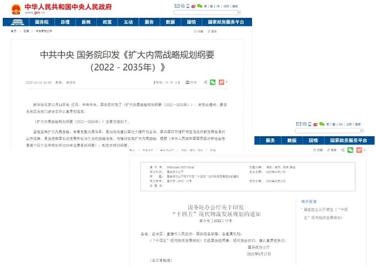Image resolution: width=376 pixels, height=271 pixels.
Task: Click the WeChat icon in the top bar
Action: pyautogui.click(x=199, y=6)
